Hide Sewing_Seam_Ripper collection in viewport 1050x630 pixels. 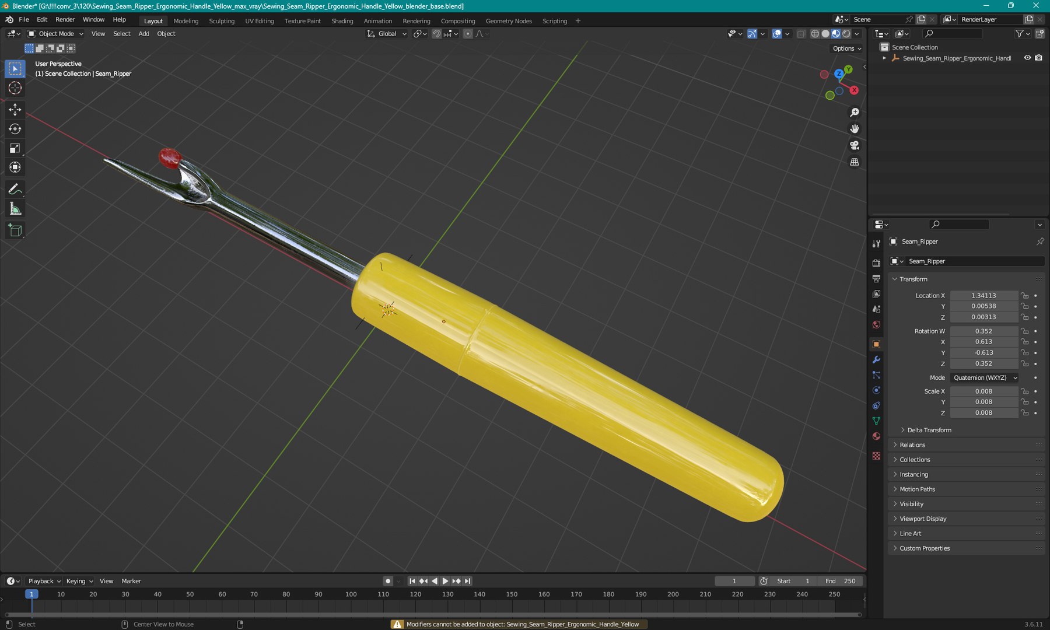(1027, 58)
